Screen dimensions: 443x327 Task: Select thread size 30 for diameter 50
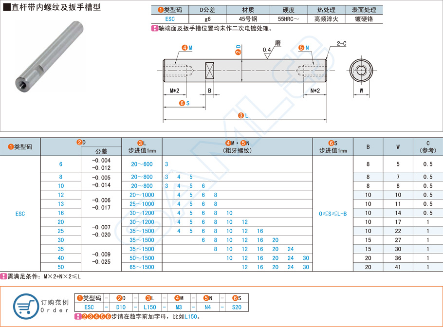click(306, 267)
